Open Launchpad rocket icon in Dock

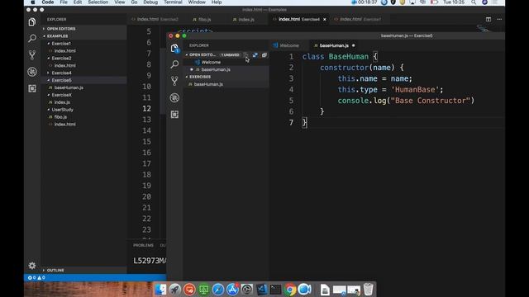tap(174, 290)
